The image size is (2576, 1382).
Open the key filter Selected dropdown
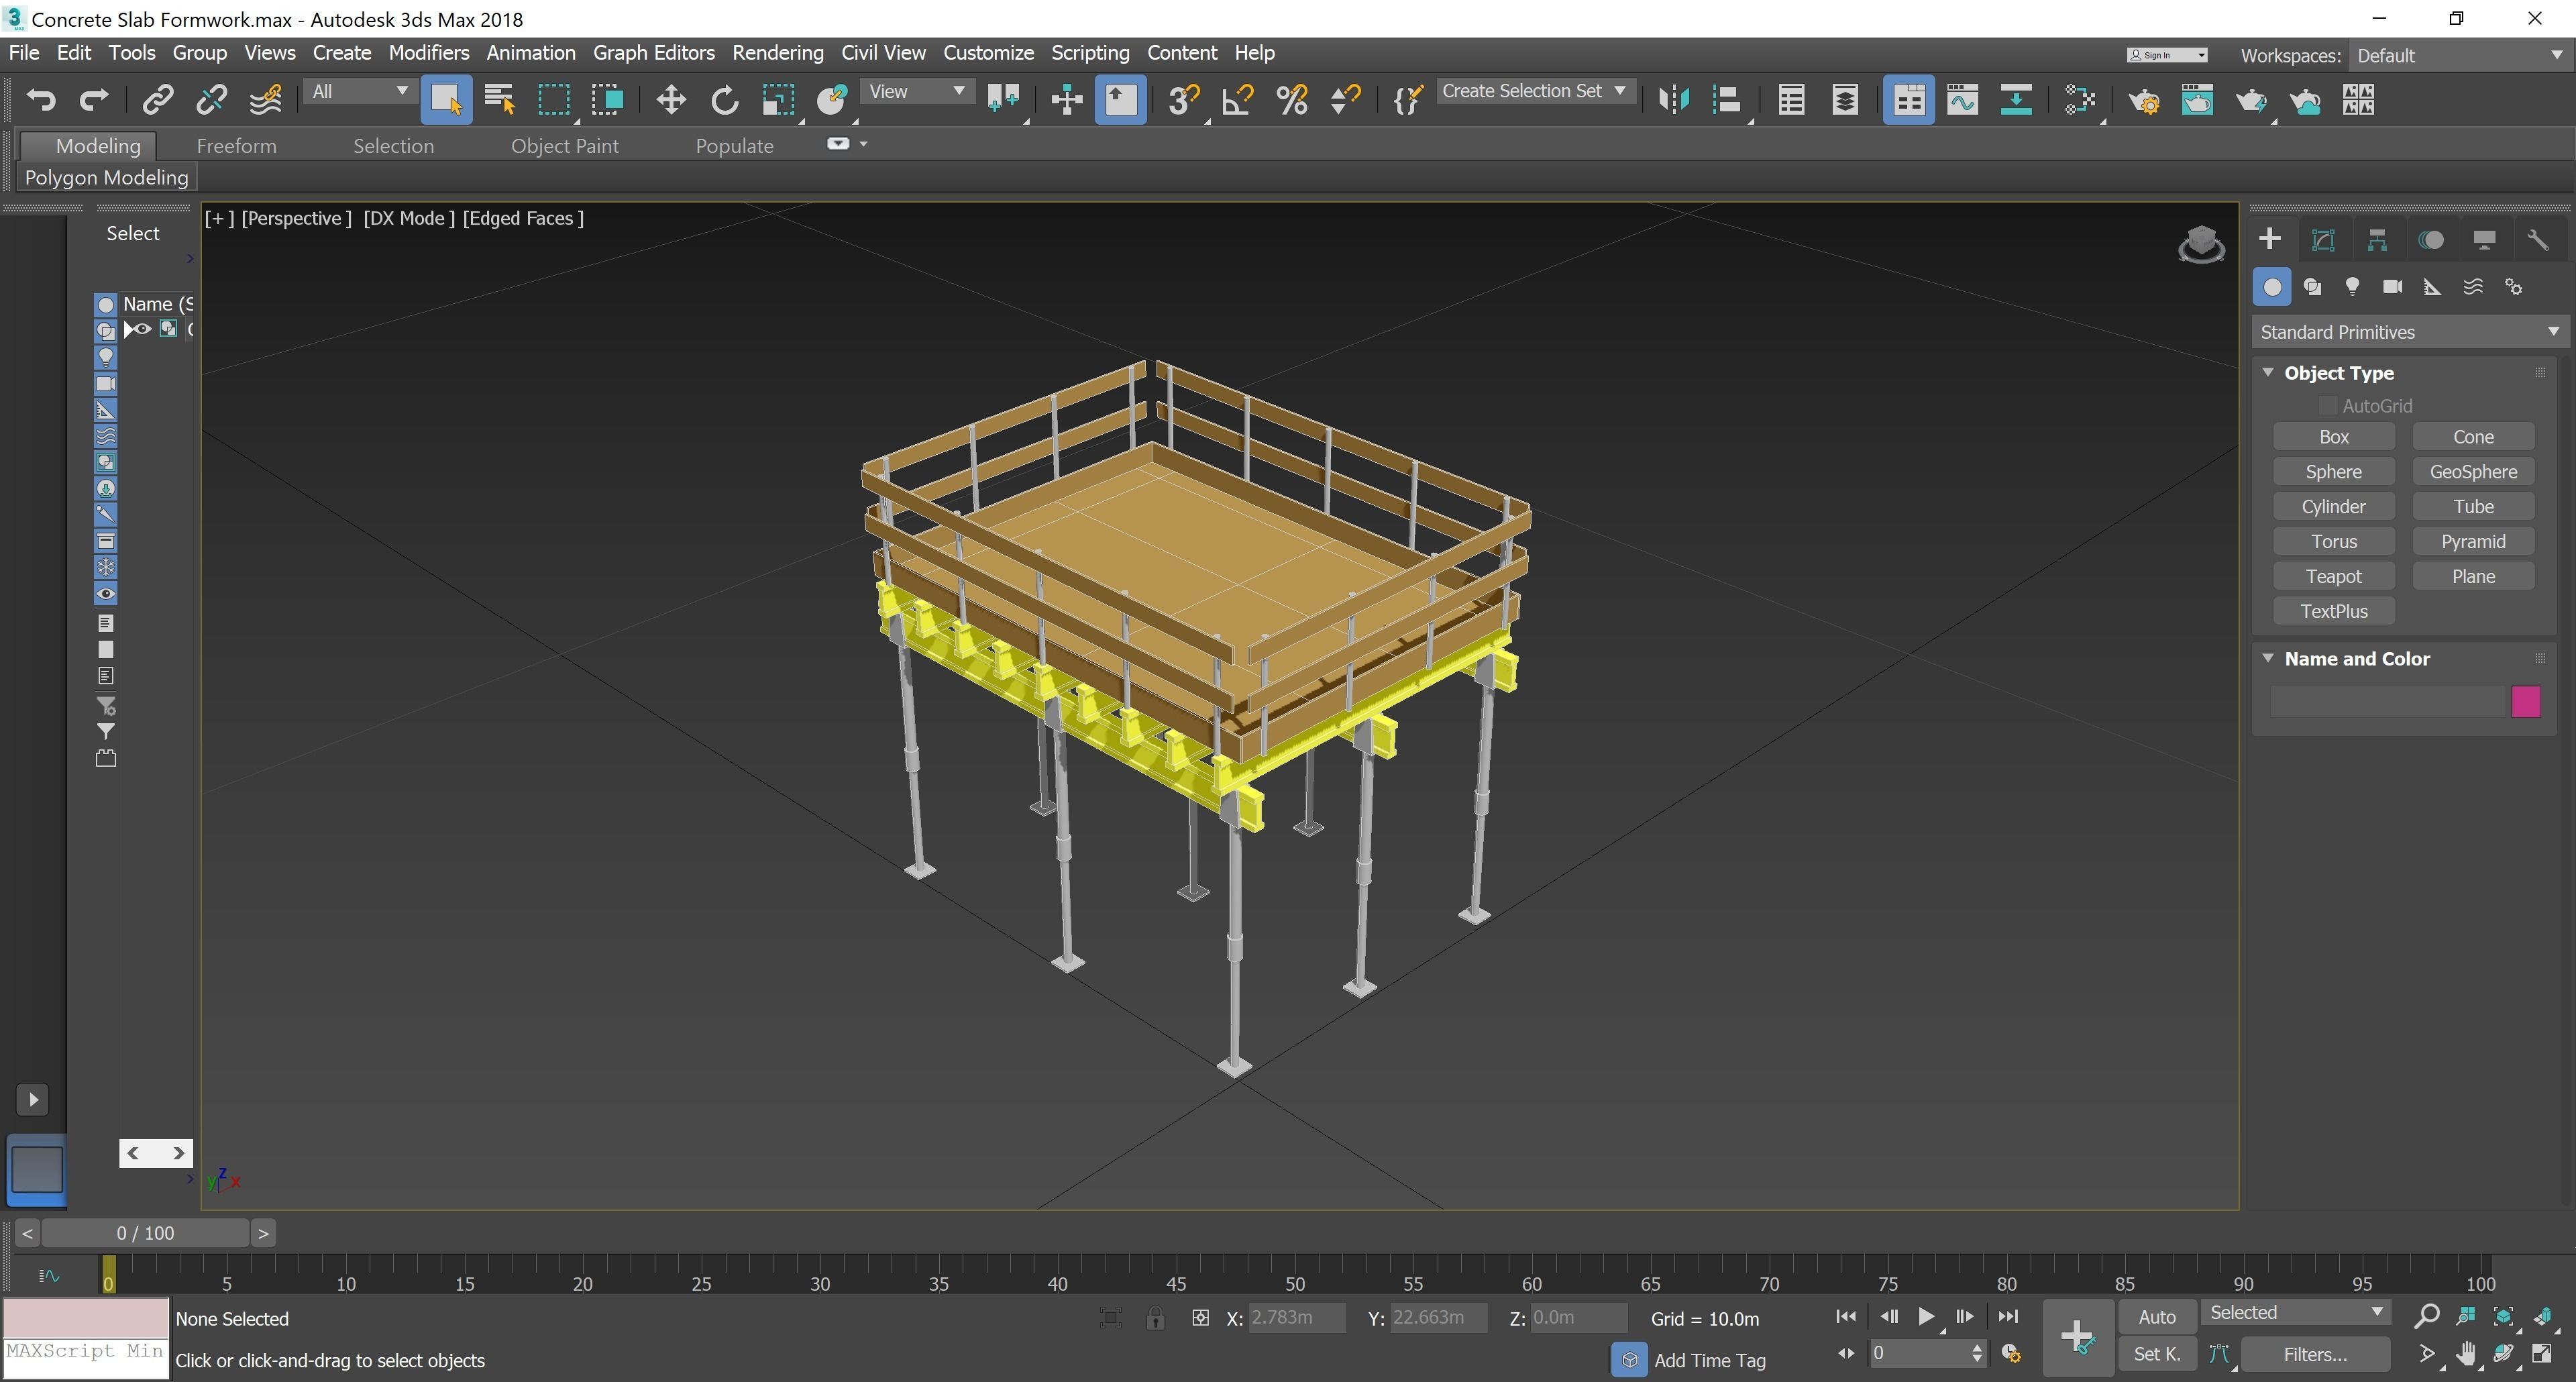(2295, 1313)
